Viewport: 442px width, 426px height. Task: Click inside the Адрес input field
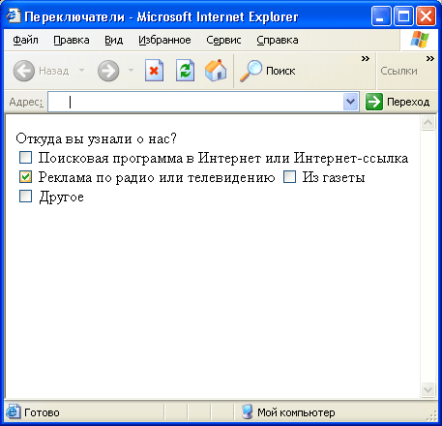point(195,102)
